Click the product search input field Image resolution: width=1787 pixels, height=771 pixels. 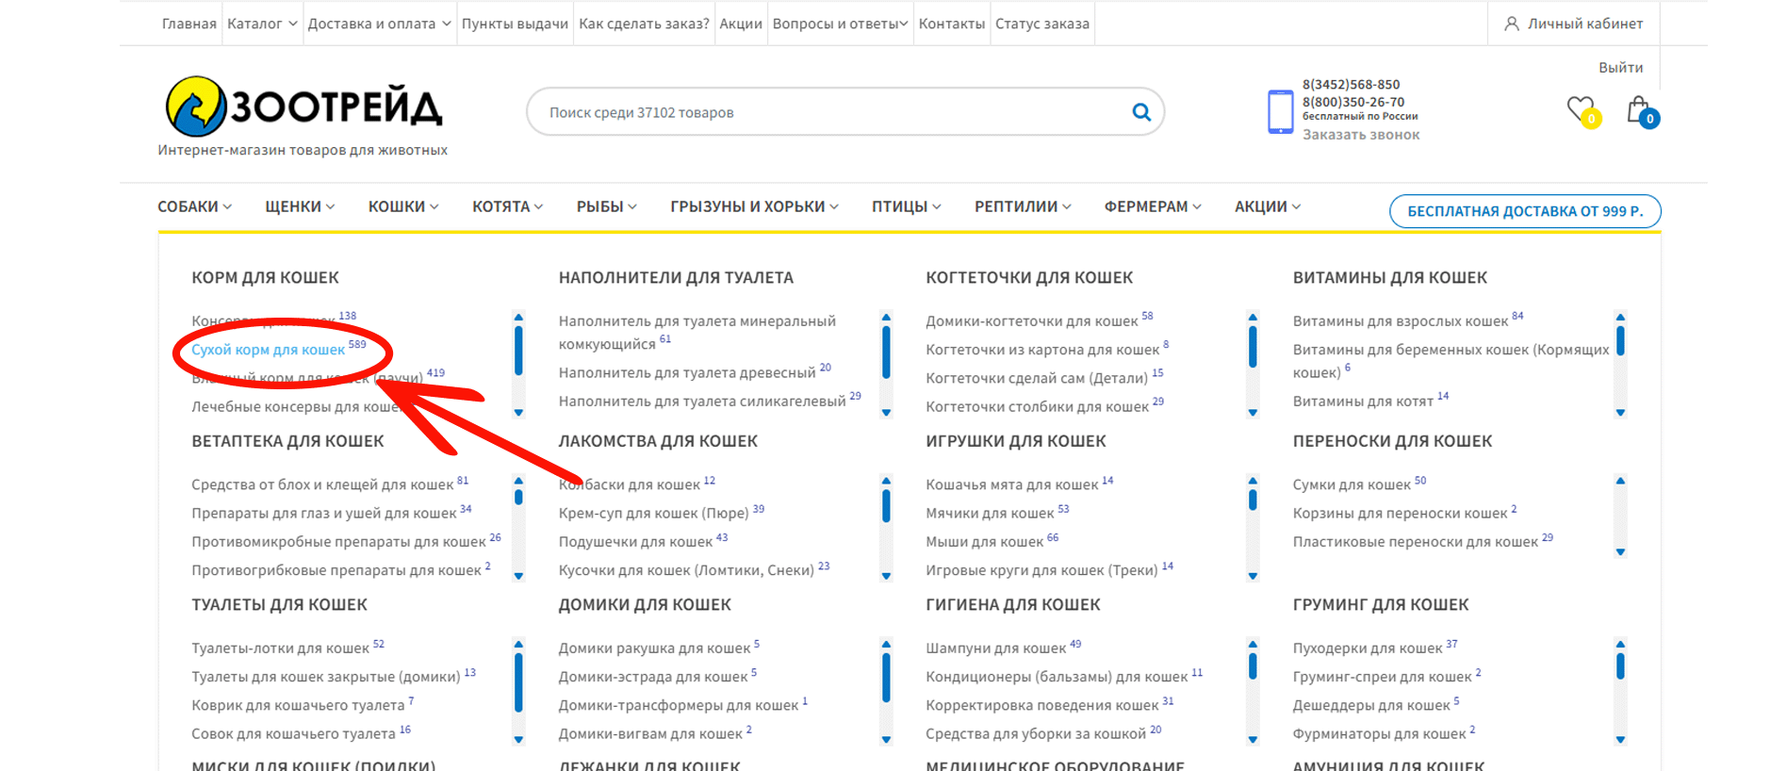point(829,112)
